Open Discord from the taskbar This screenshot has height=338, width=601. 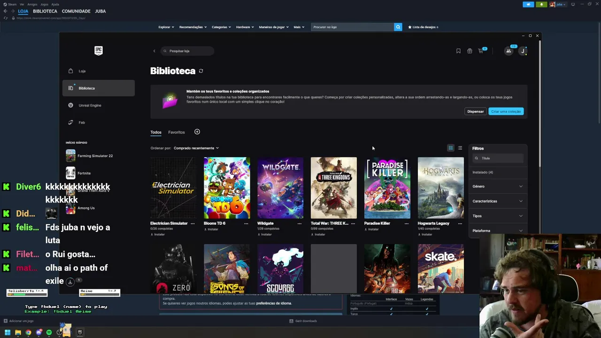pos(39,332)
